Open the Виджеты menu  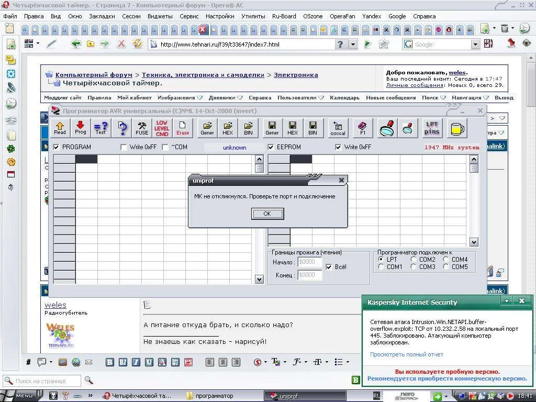[160, 16]
